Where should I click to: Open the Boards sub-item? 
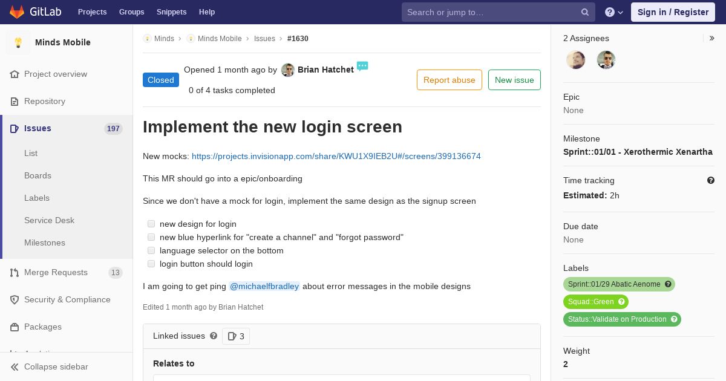coord(38,175)
